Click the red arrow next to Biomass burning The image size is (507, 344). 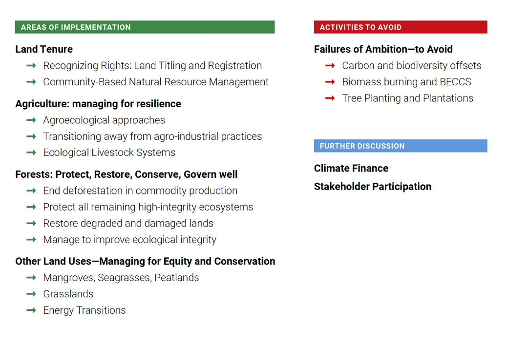[330, 82]
